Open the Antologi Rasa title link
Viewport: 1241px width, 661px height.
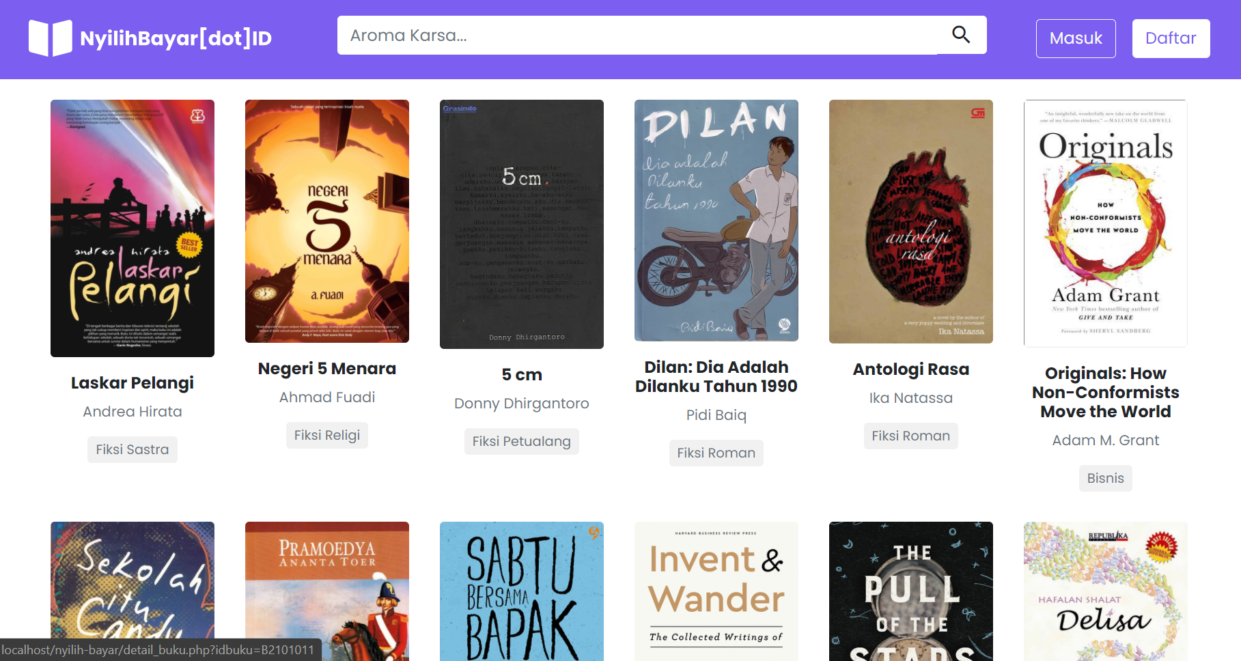pos(911,369)
